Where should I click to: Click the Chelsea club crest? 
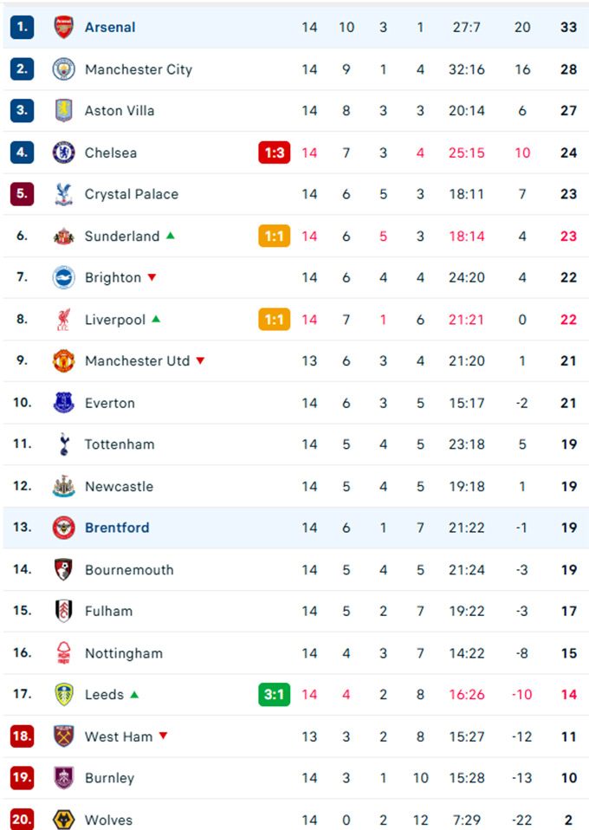pyautogui.click(x=63, y=152)
